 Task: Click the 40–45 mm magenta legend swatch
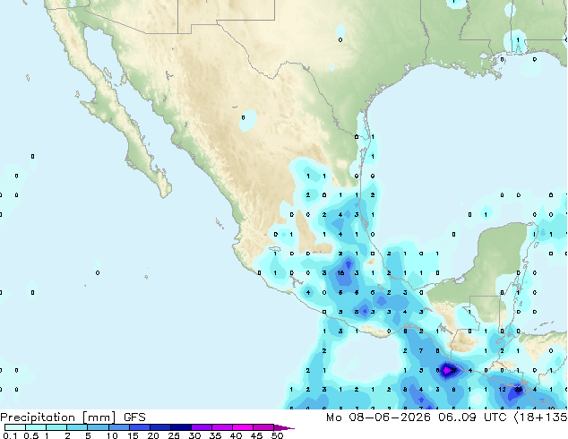click(243, 427)
